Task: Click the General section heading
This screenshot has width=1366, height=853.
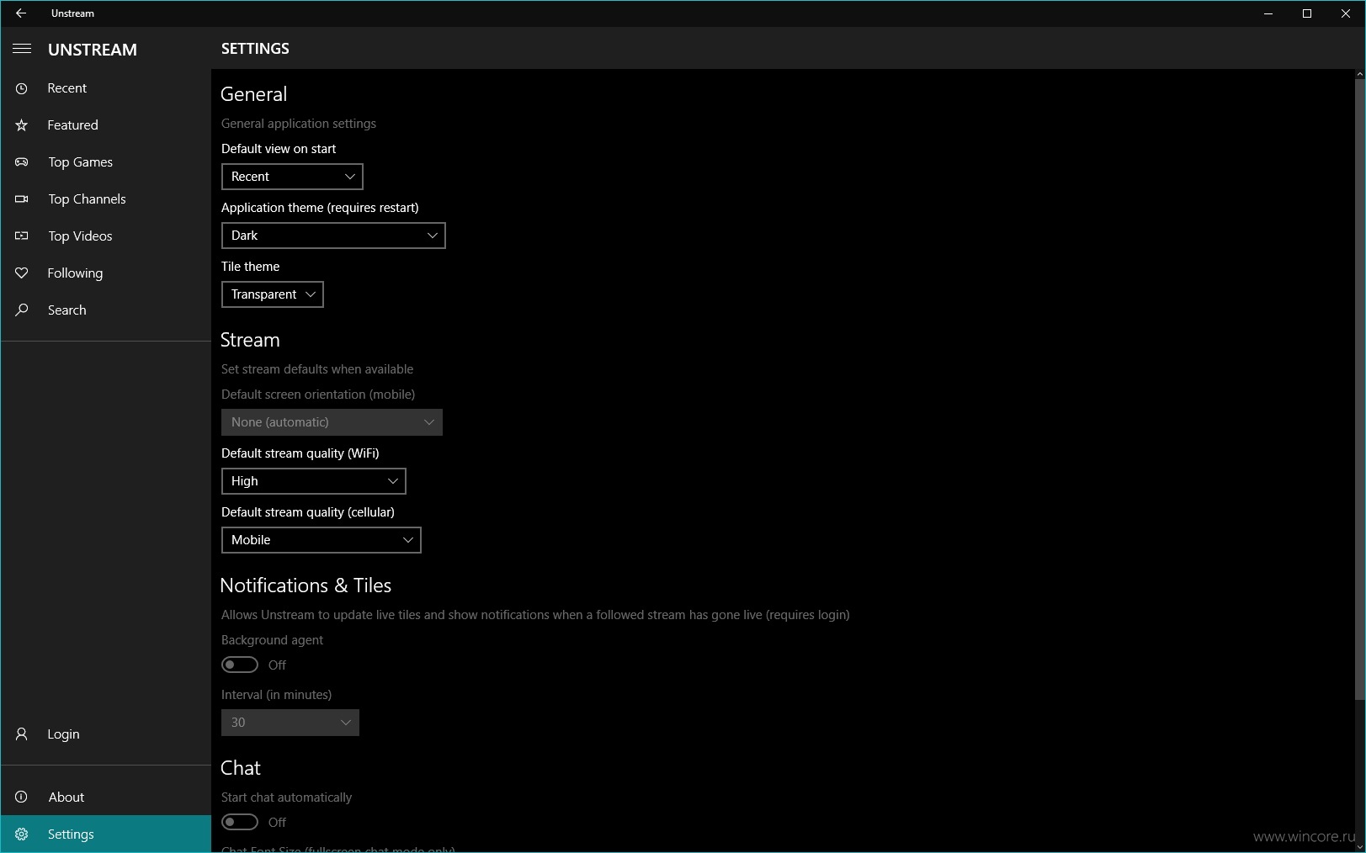Action: pyautogui.click(x=253, y=94)
